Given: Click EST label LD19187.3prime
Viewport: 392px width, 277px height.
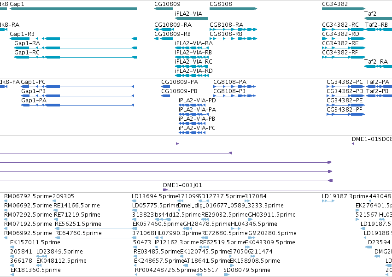Looking at the screenshot, I should click(x=345, y=196).
